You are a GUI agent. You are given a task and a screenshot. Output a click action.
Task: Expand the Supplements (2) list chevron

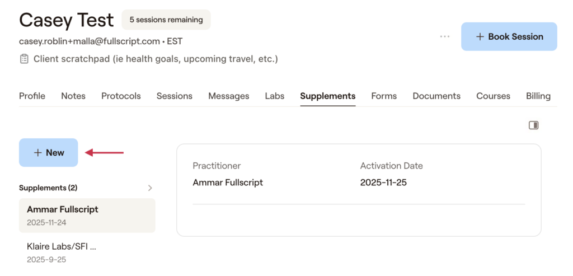coord(150,188)
